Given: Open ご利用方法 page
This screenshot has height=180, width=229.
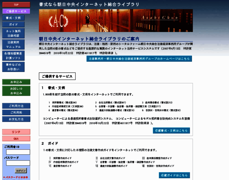Looking at the screenshot, I should pyautogui.click(x=16, y=106).
